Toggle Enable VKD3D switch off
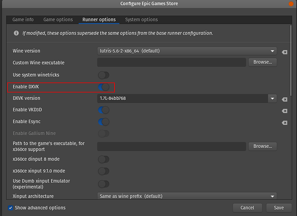Viewport: 297px width, 216px height. click(104, 110)
